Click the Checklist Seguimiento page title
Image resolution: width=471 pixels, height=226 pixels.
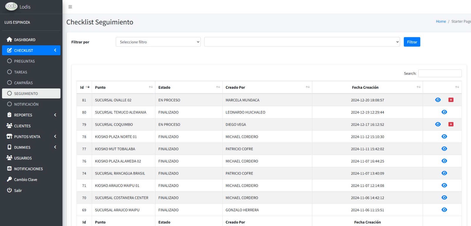click(100, 22)
